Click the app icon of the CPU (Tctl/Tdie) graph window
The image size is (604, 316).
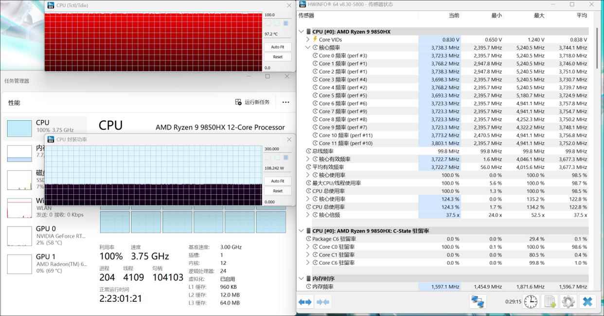coord(51,5)
